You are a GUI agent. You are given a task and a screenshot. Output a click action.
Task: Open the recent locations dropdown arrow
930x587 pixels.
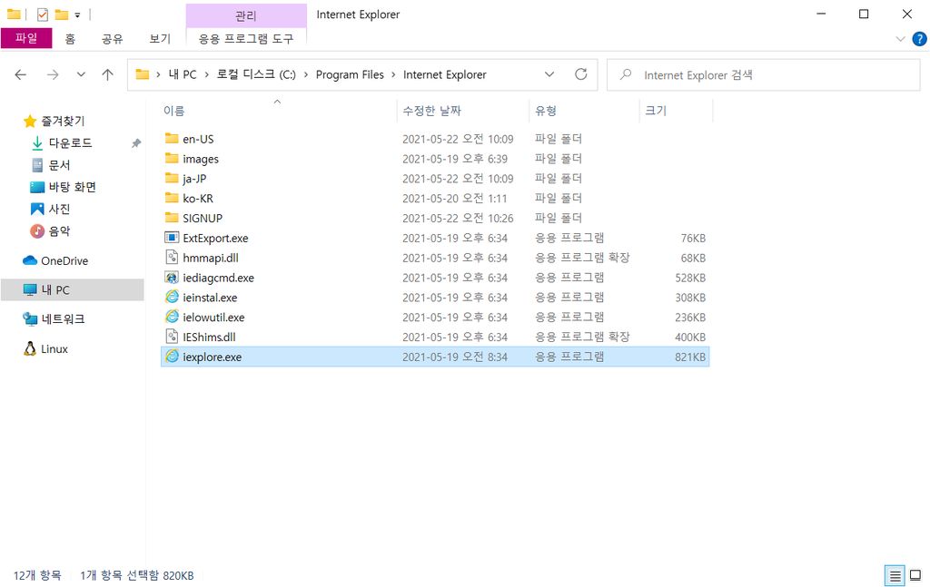[81, 74]
